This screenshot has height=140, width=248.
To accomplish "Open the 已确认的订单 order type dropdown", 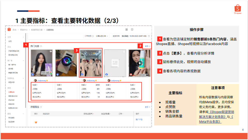I will [x=102, y=36].
